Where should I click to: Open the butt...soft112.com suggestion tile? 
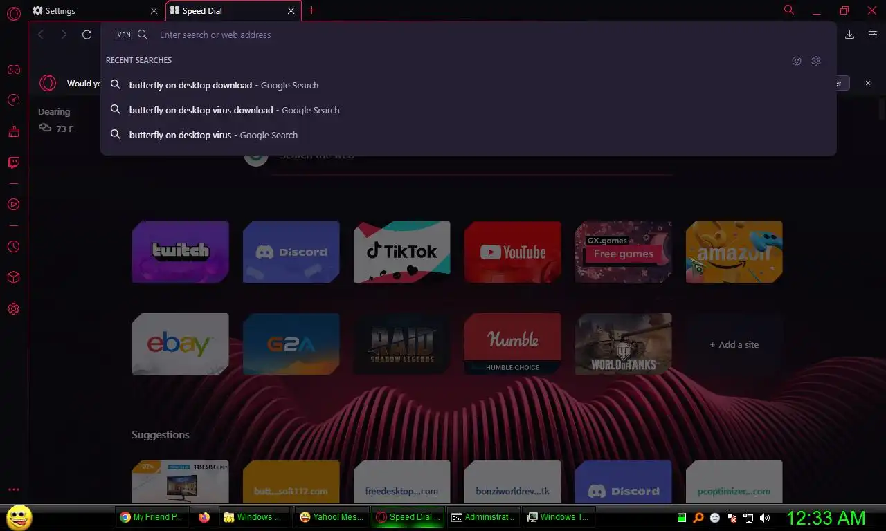coord(291,482)
